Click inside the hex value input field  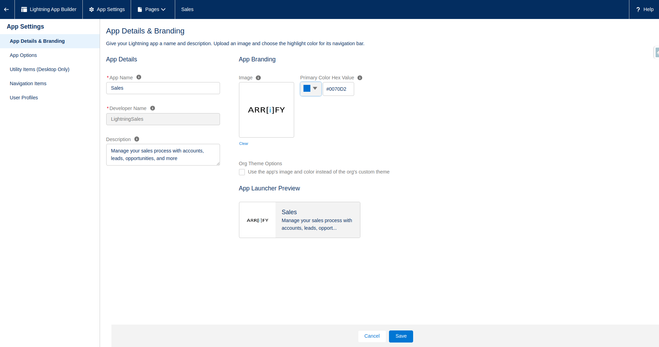coord(338,89)
